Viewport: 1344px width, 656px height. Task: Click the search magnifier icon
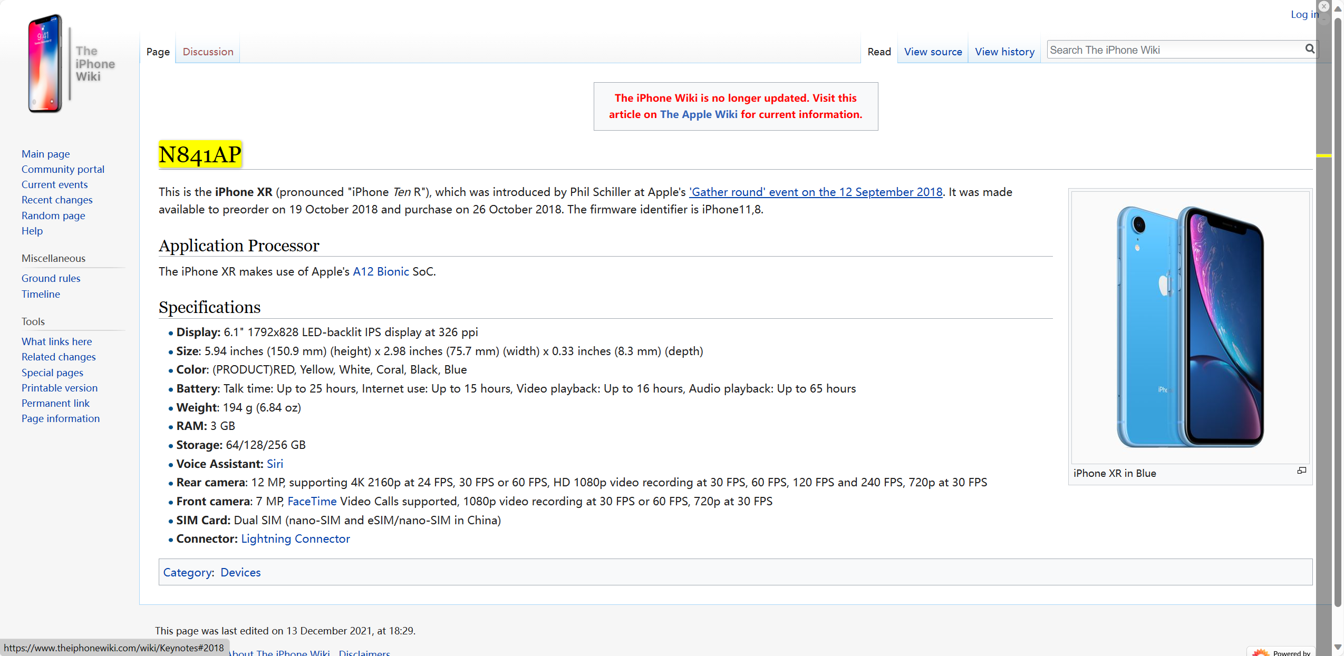(1309, 50)
